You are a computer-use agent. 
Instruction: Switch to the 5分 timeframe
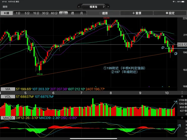coord(27,13)
